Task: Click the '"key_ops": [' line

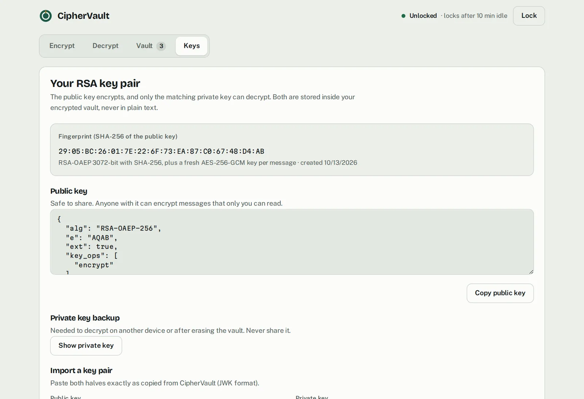Action: pyautogui.click(x=92, y=256)
